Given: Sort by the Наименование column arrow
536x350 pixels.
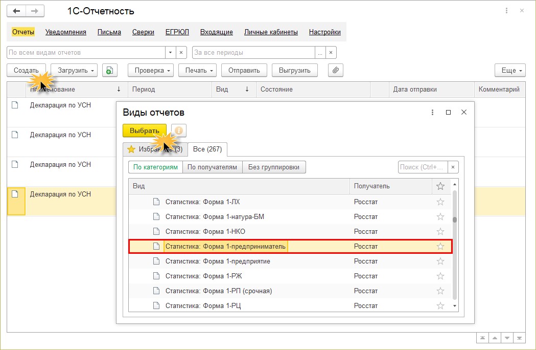Looking at the screenshot, I should click(x=119, y=90).
